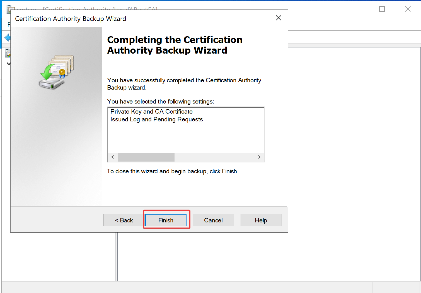
Task: Click the certsrv window title icon
Action: (x=9, y=8)
